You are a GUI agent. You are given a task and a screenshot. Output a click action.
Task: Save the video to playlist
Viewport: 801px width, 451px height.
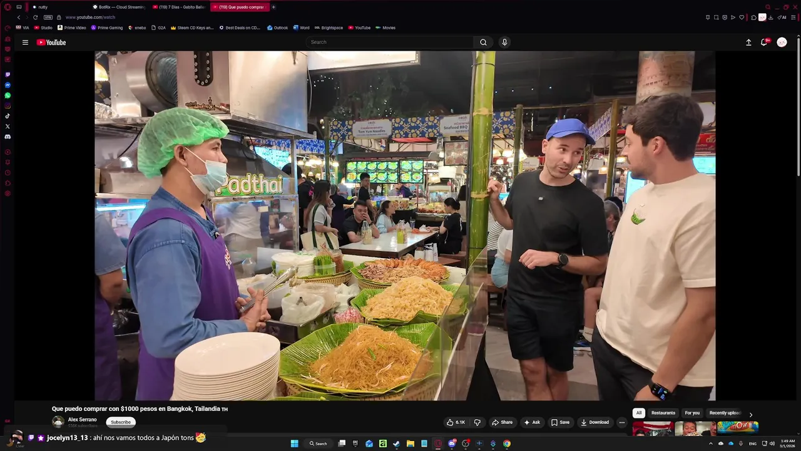pyautogui.click(x=560, y=422)
